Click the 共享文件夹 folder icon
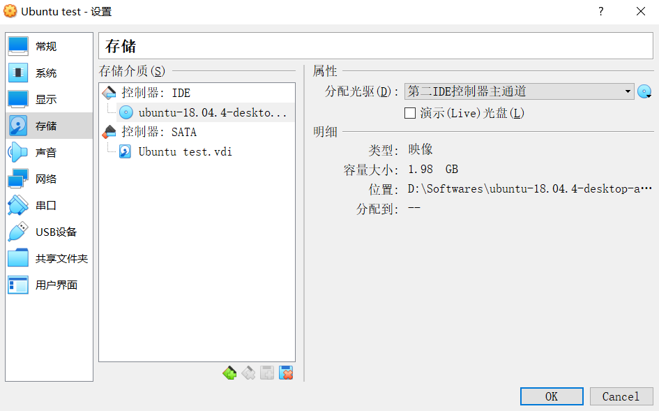Image resolution: width=659 pixels, height=411 pixels. pos(18,258)
